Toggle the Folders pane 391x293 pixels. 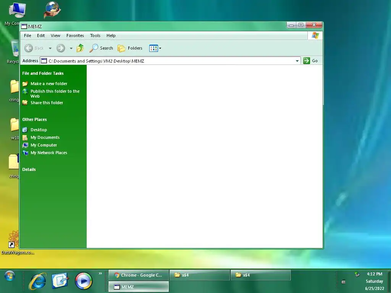130,48
